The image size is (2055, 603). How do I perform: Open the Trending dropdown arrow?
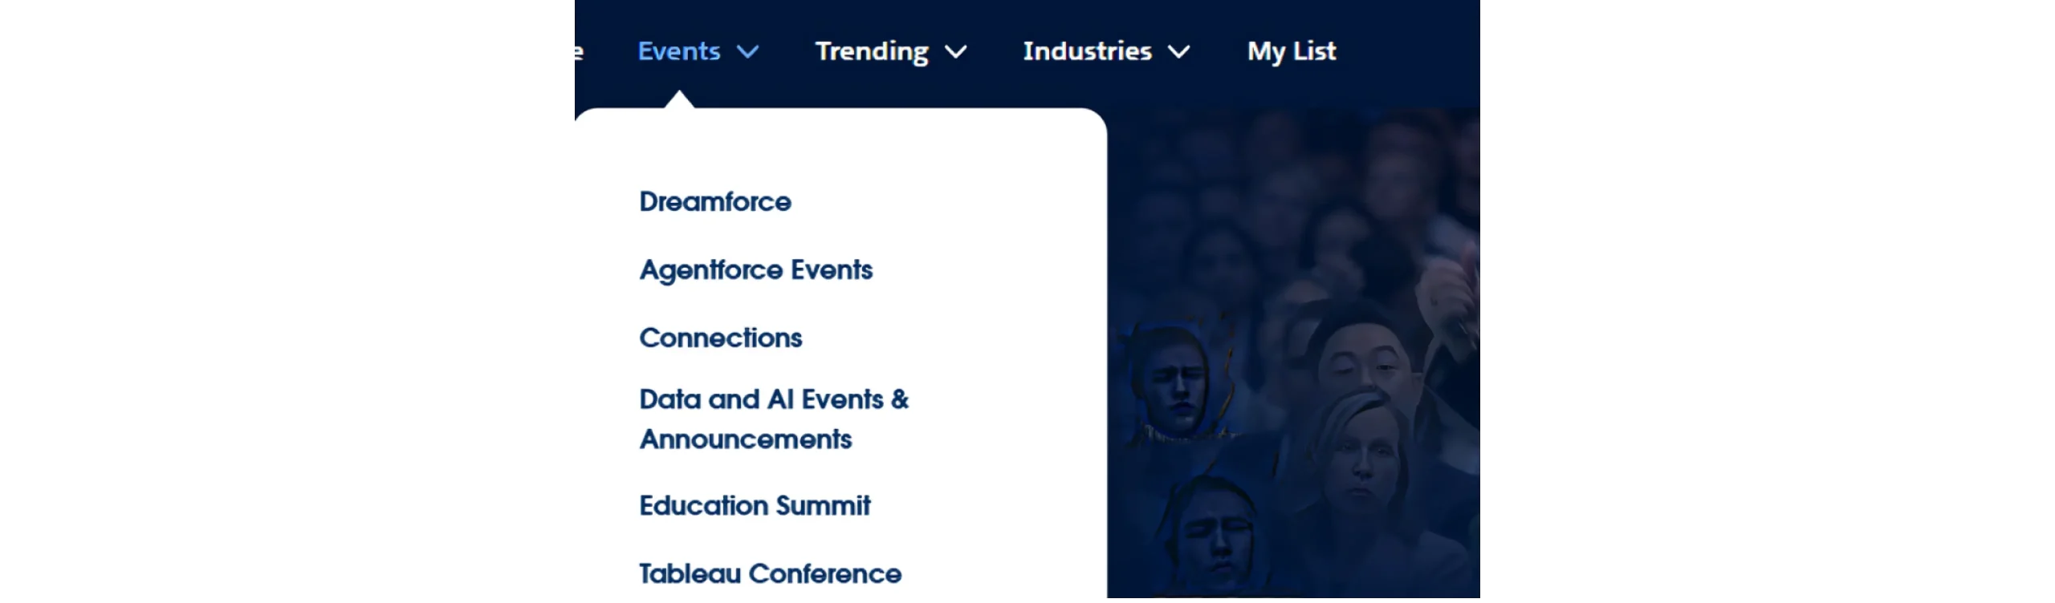tap(957, 52)
